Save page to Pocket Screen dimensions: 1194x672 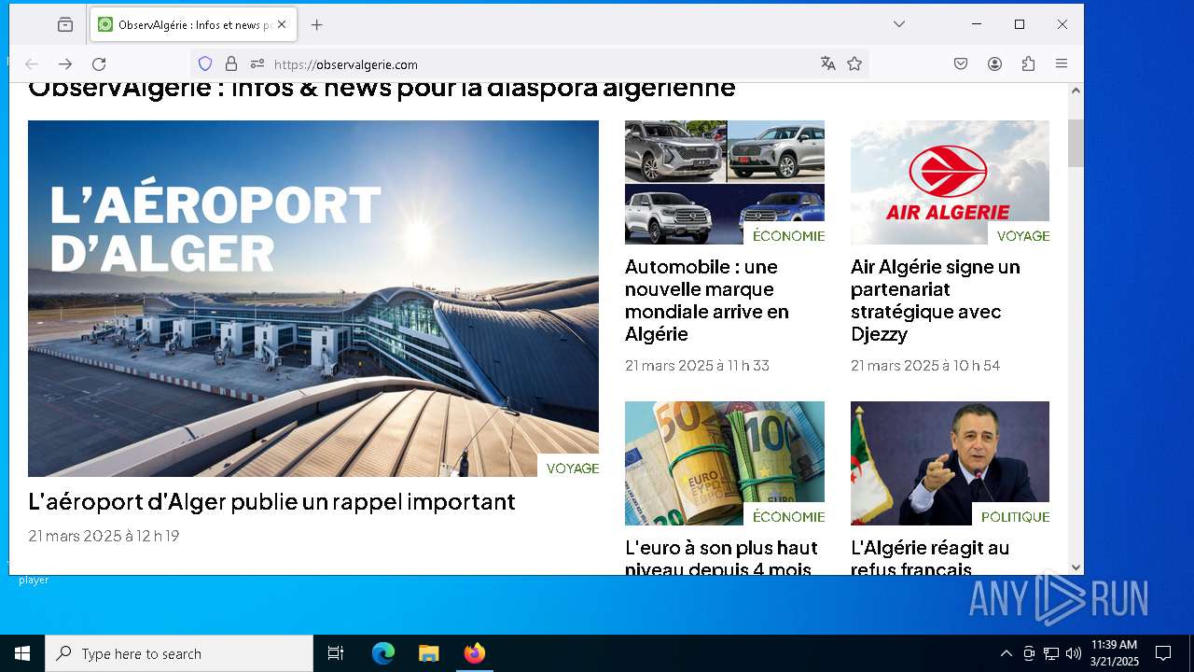961,63
